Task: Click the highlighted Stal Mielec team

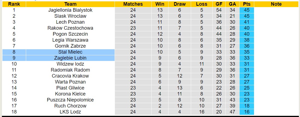Action: tap(70, 52)
